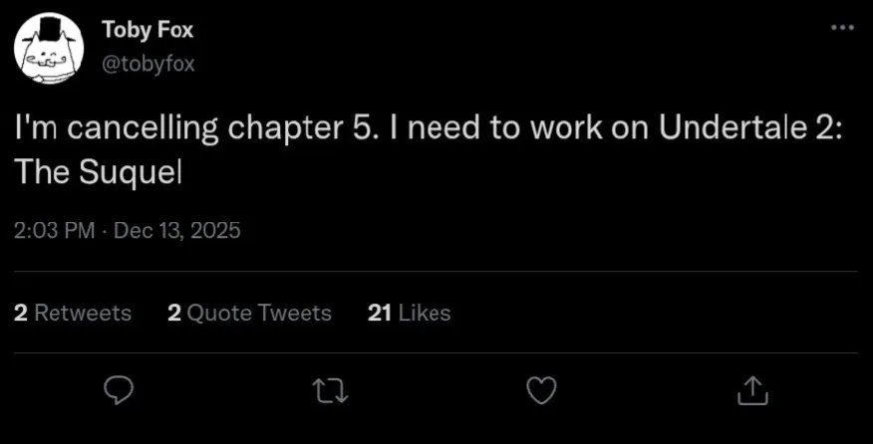The image size is (873, 444).
Task: Show the 2 Quote Tweets list
Action: pos(249,313)
